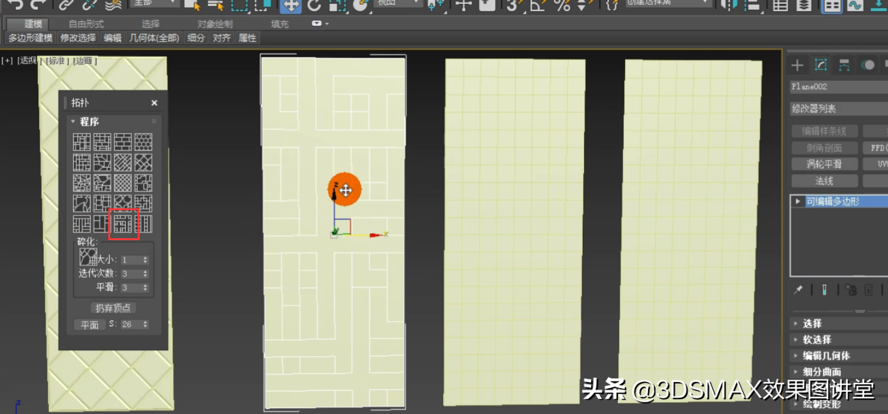Image resolution: width=888 pixels, height=414 pixels.
Task: Switch to the 自由形式 ribbon tab
Action: (86, 24)
